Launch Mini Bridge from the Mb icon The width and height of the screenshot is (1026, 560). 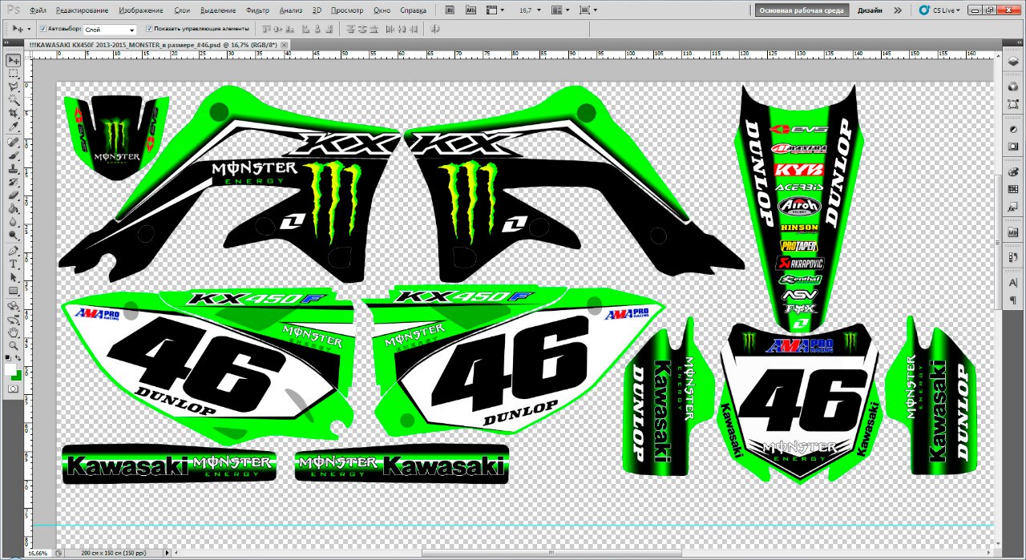pyautogui.click(x=471, y=10)
